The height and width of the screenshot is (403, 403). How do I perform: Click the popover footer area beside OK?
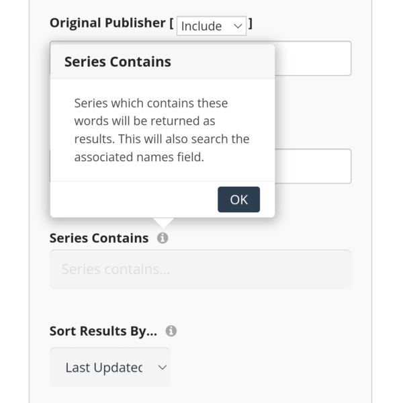pos(134,199)
